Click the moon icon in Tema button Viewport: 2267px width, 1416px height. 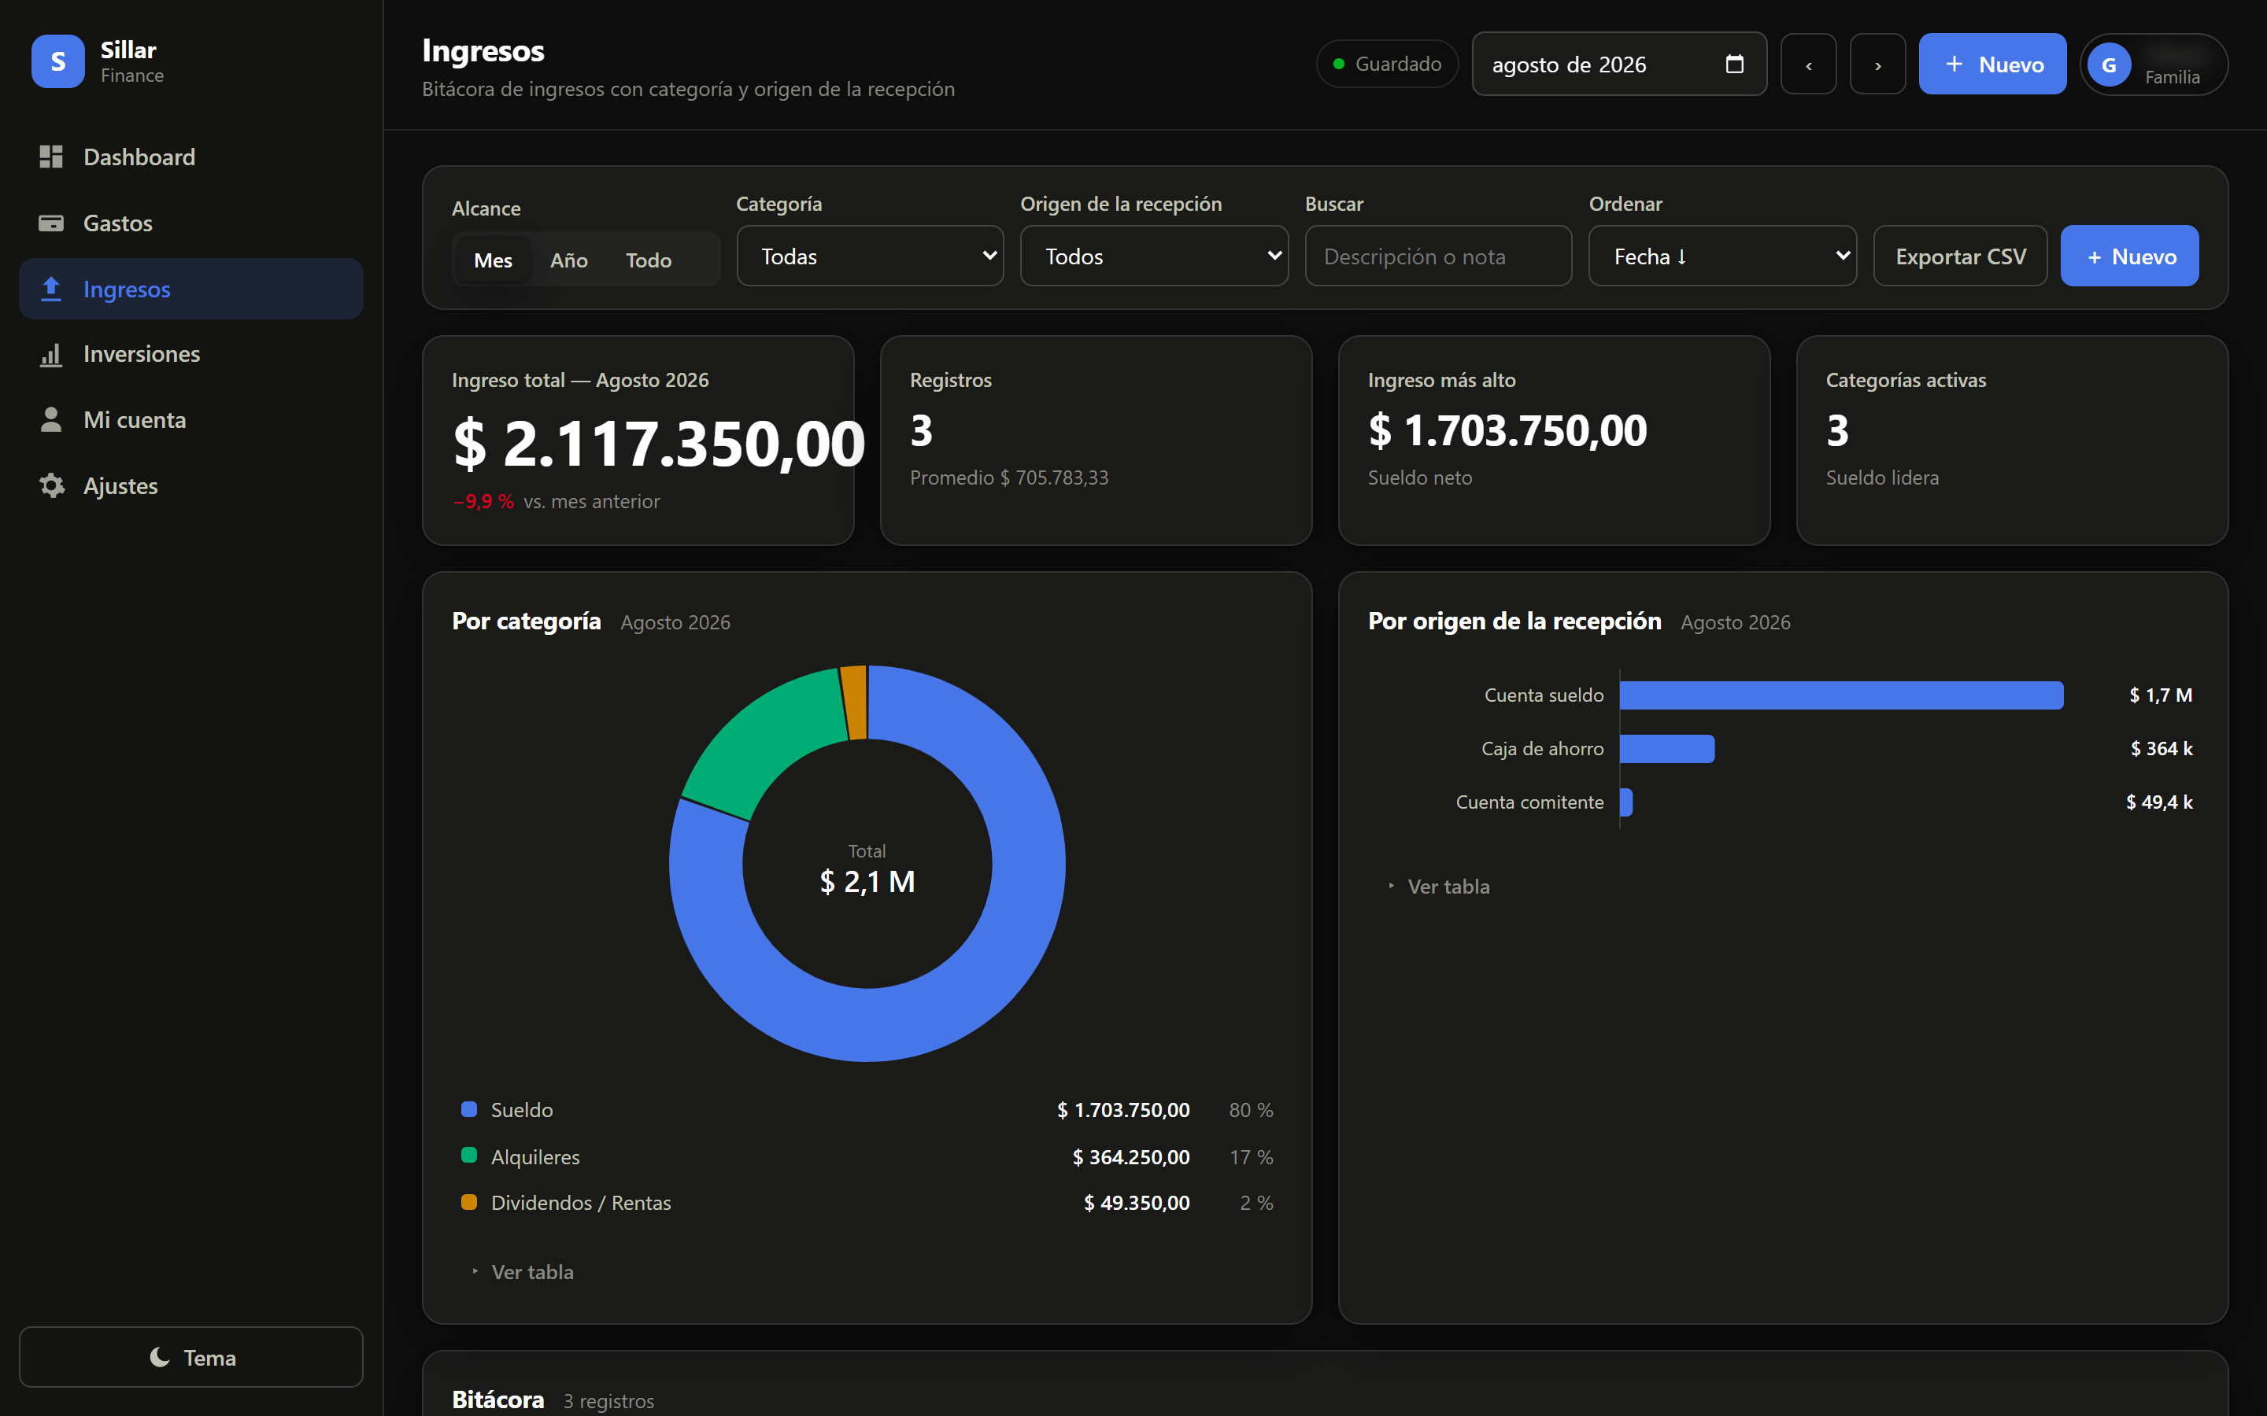pyautogui.click(x=159, y=1357)
